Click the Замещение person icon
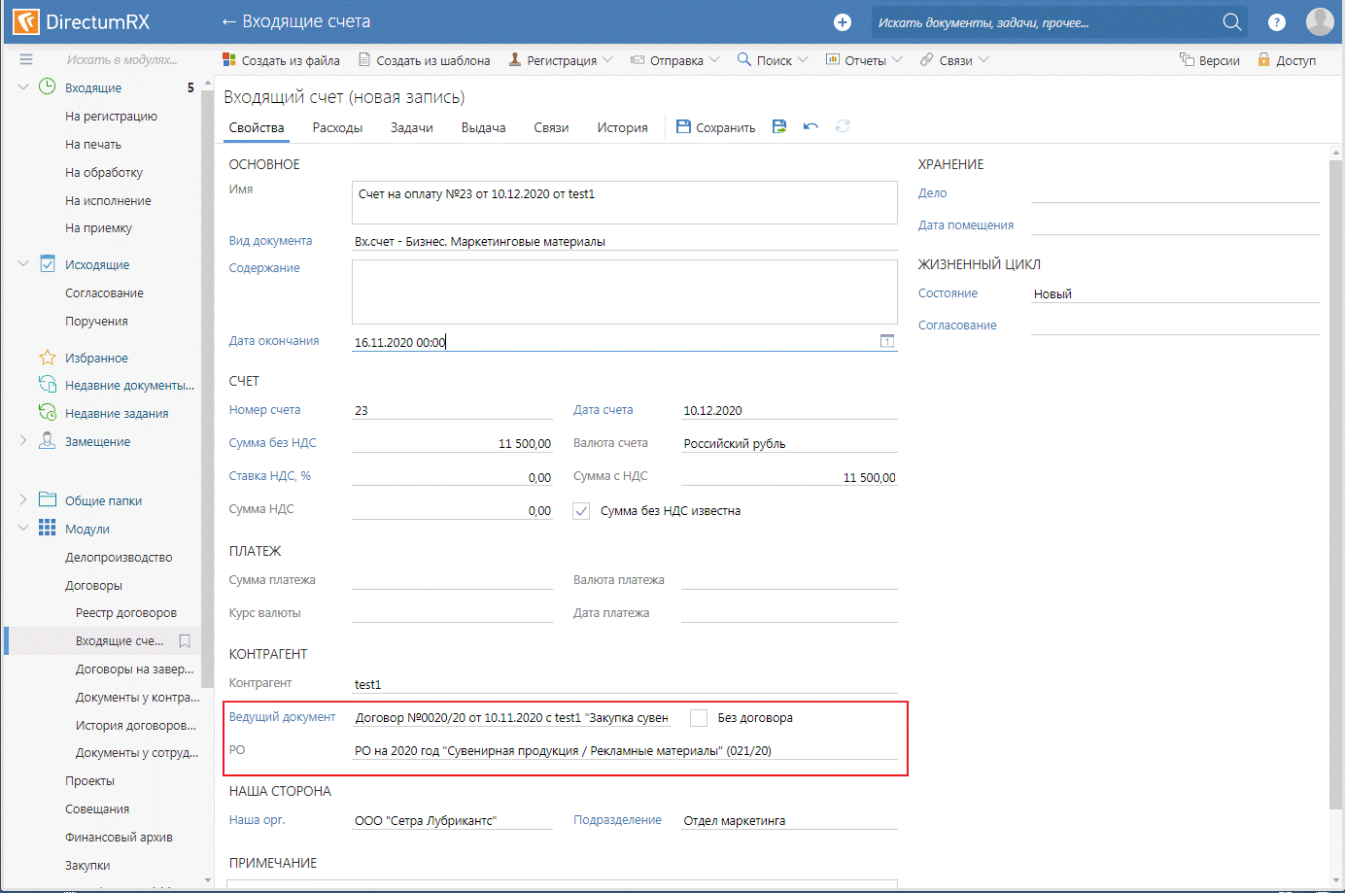 [47, 440]
